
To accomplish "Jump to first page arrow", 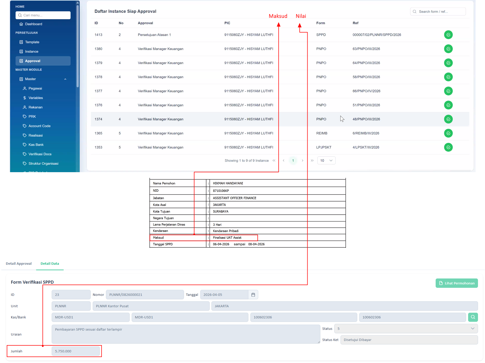I will coord(274,160).
